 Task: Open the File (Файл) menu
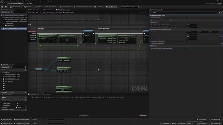(x=7, y=1)
